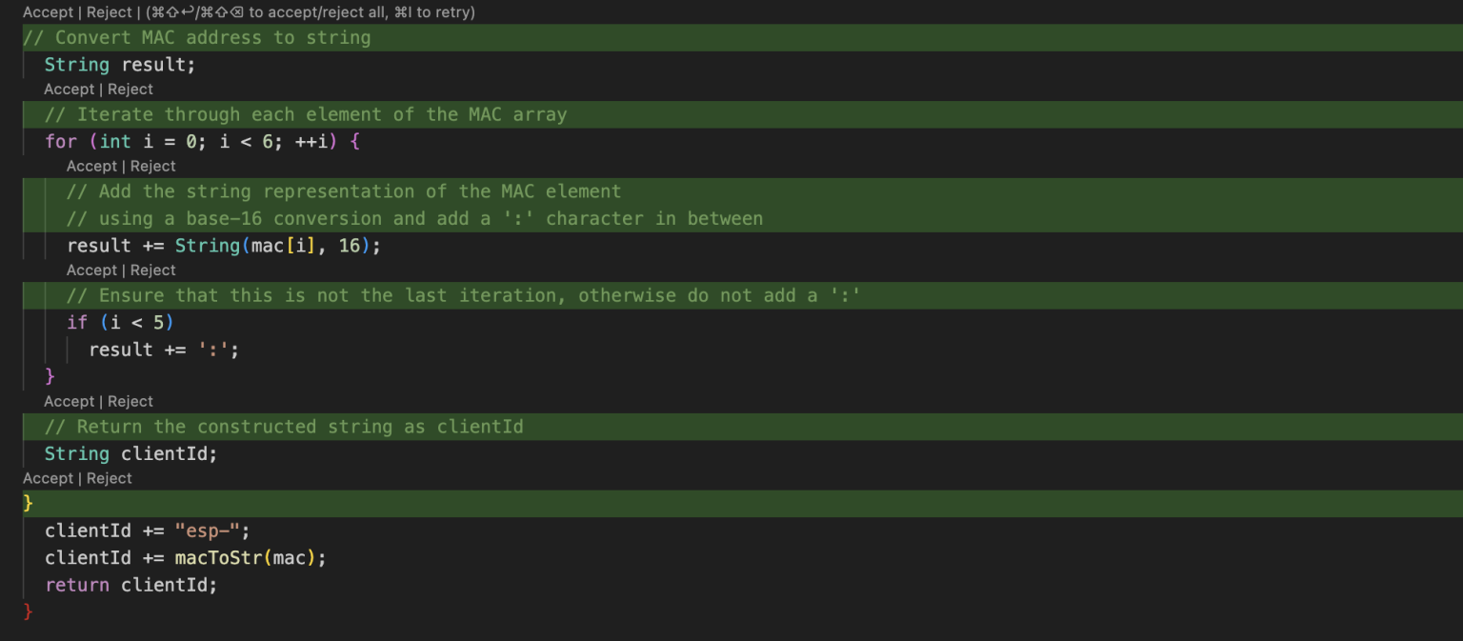Screen dimensions: 1463x641
Task: Accept the closing brace change
Action: point(48,477)
